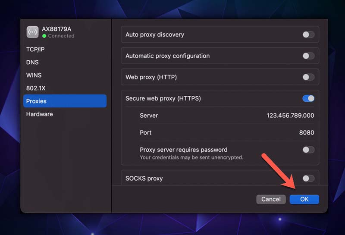Click the AX88179A network adapter icon
This screenshot has width=345, height=235.
tap(32, 32)
